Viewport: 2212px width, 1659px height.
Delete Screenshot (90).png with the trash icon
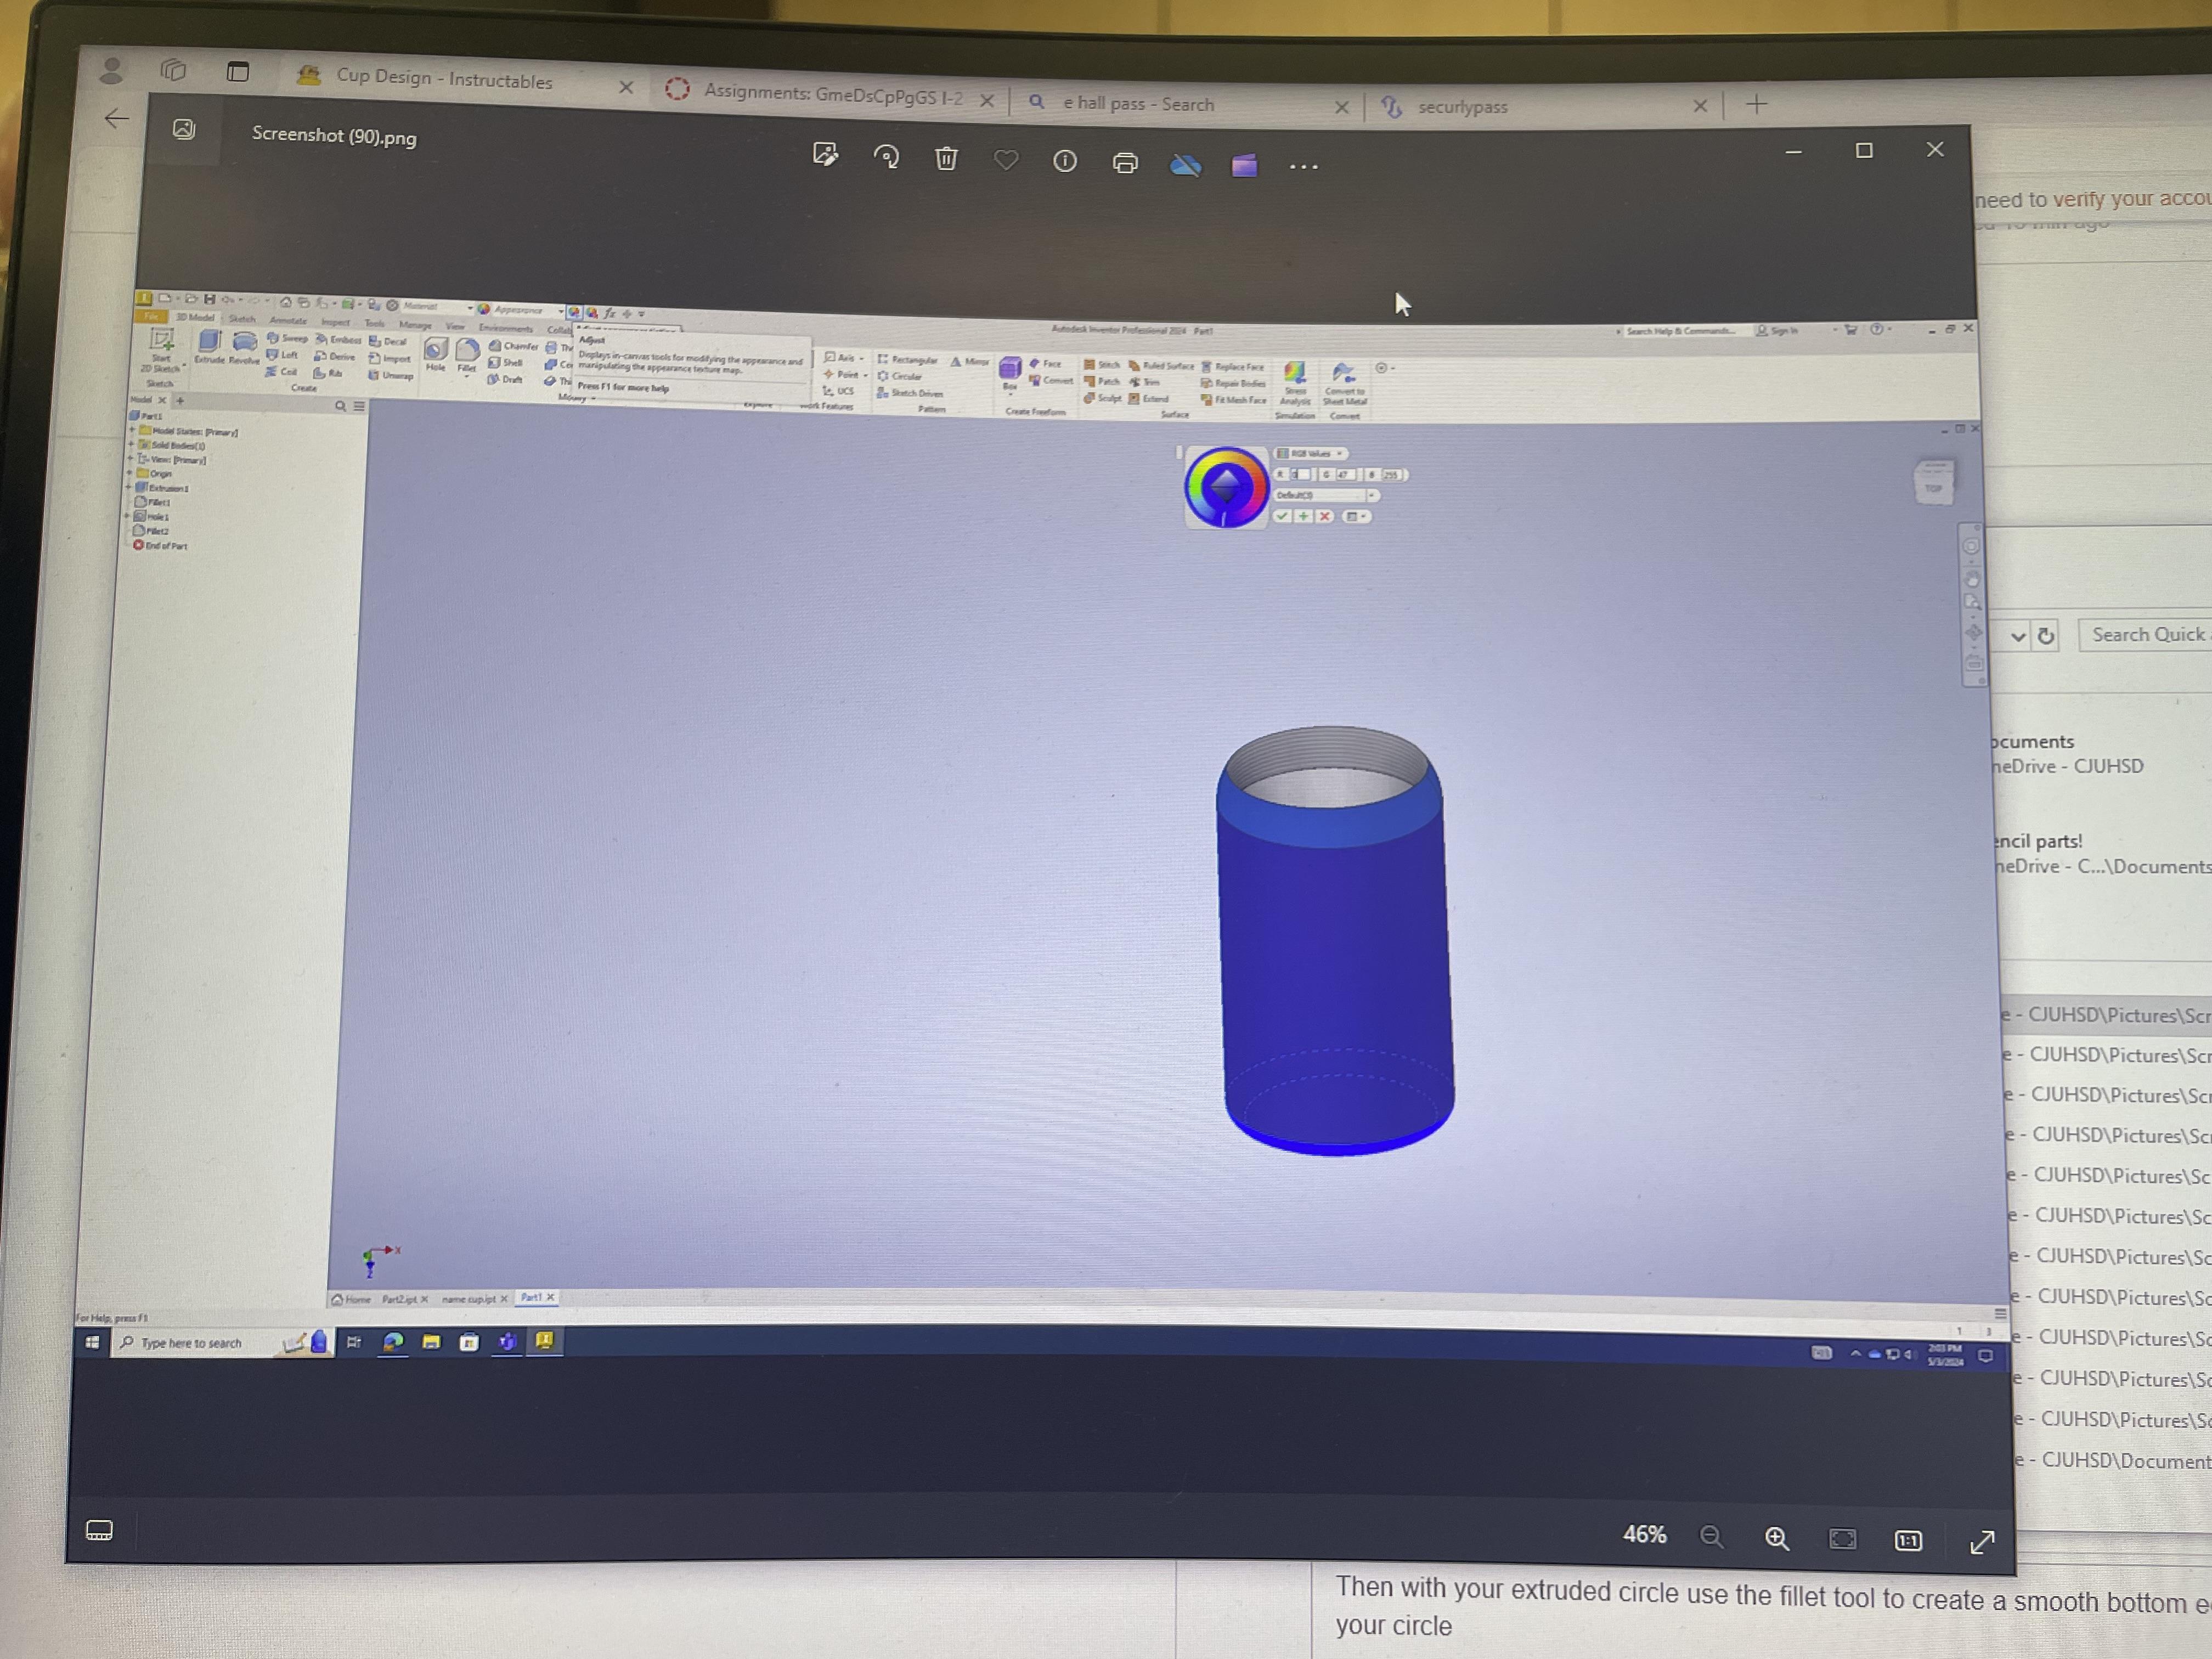pos(946,158)
